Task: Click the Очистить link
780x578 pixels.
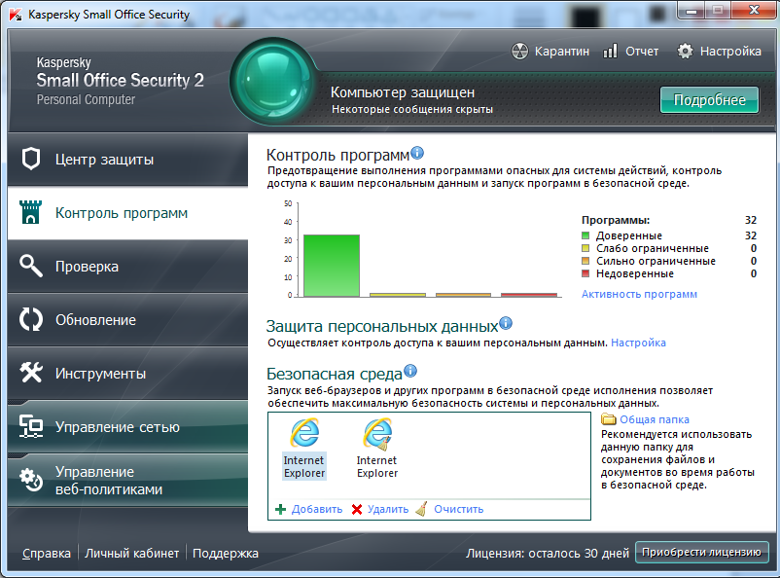Action: pyautogui.click(x=459, y=509)
